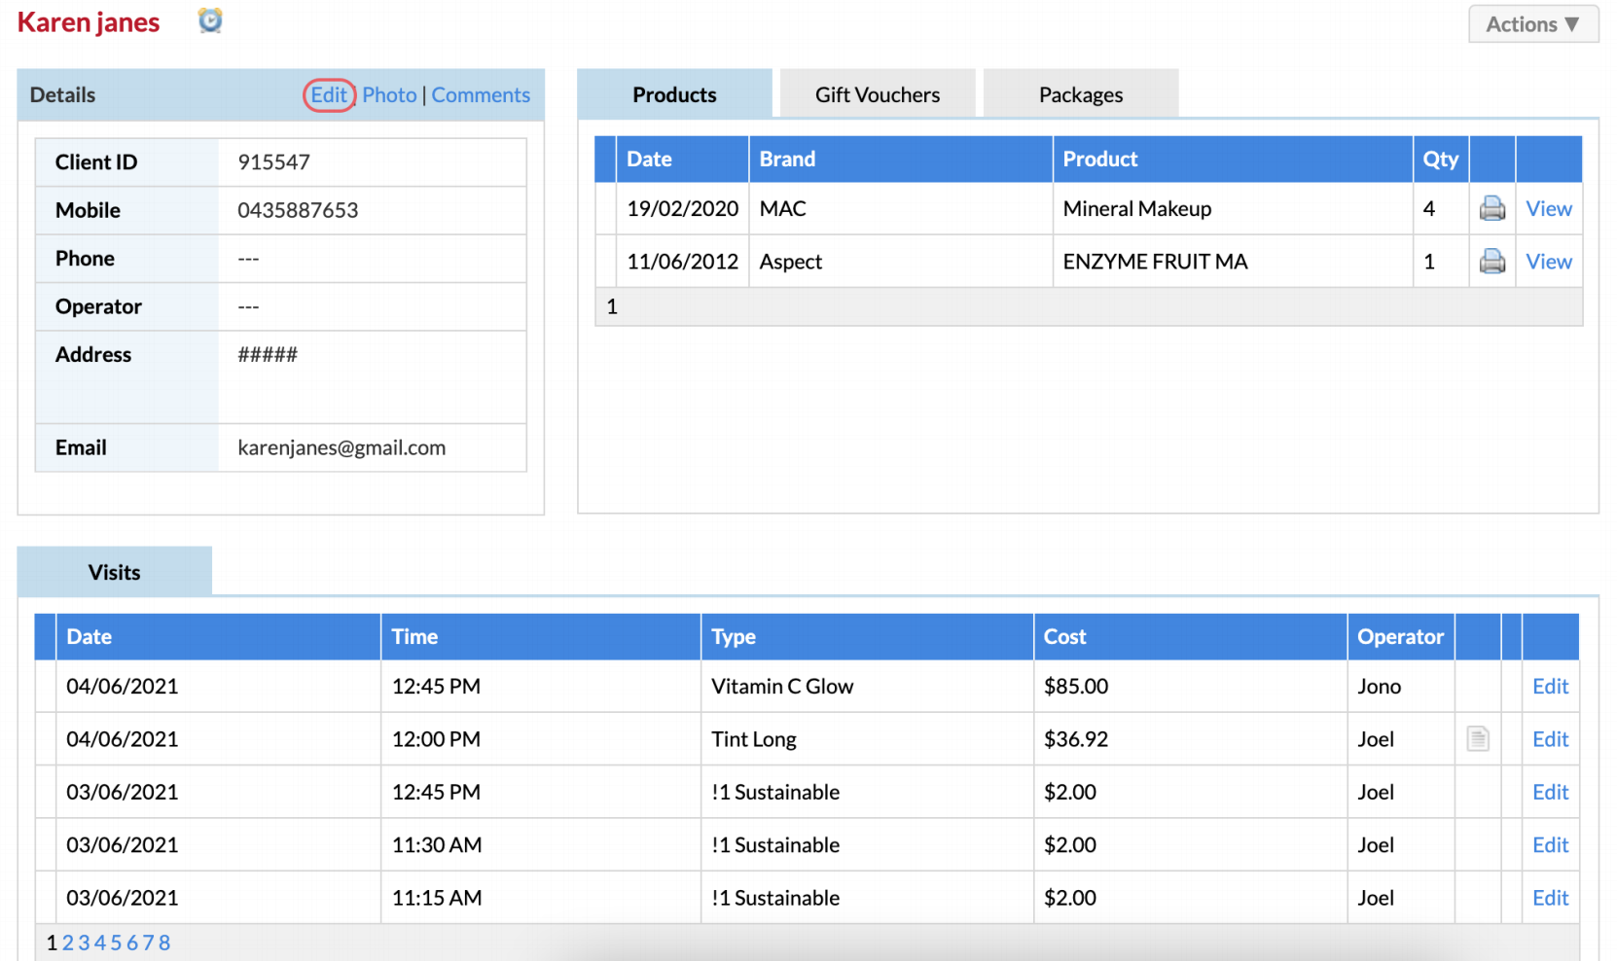
Task: View the ENZYME FRUIT MA purchase
Action: [x=1548, y=261]
